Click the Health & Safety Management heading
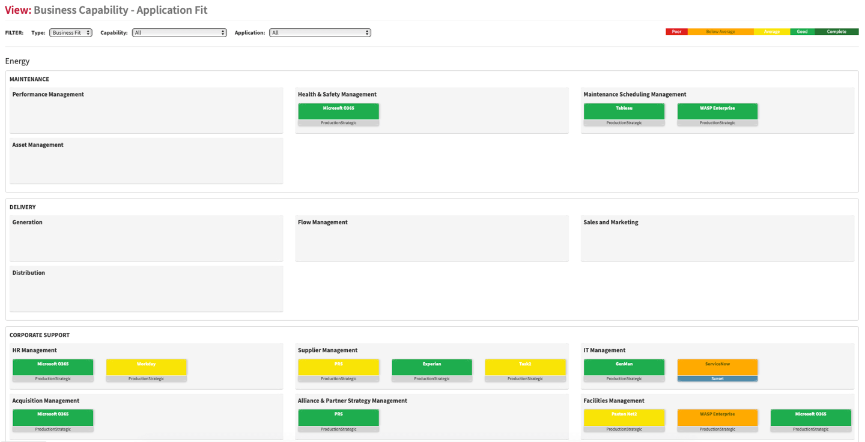 (337, 95)
